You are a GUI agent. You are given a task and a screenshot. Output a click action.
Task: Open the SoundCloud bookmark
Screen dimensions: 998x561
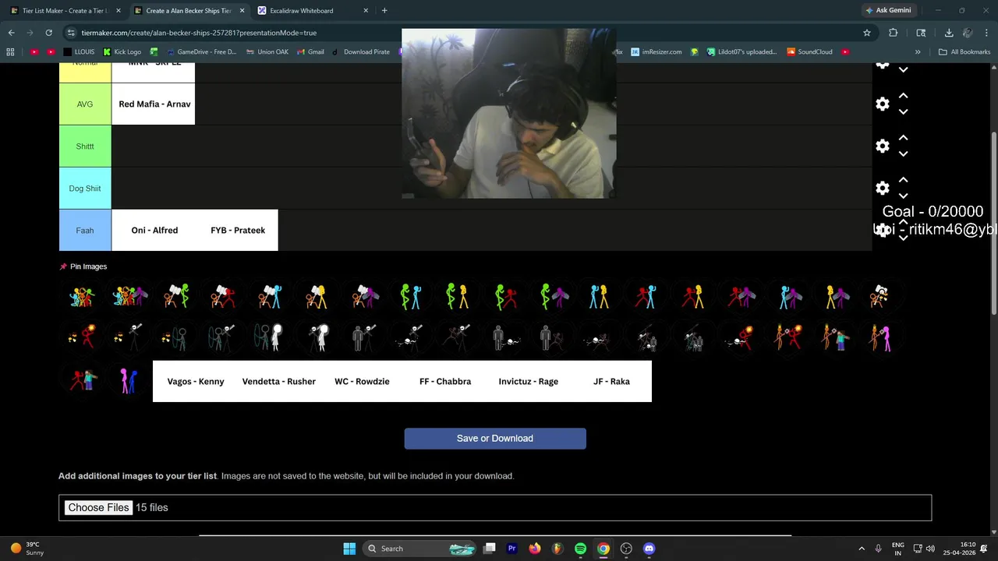point(809,52)
